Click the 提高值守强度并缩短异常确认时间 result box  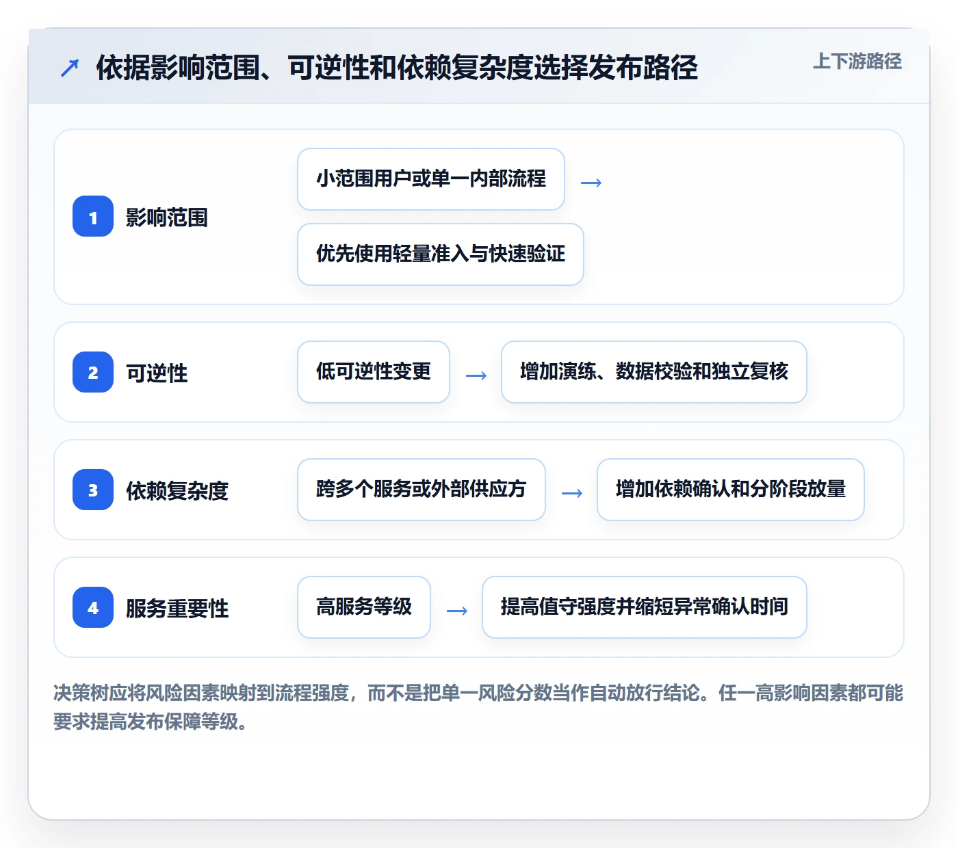click(645, 607)
